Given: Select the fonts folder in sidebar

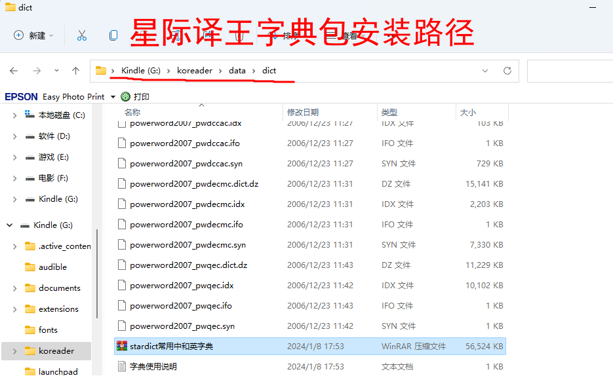Looking at the screenshot, I should [x=48, y=330].
